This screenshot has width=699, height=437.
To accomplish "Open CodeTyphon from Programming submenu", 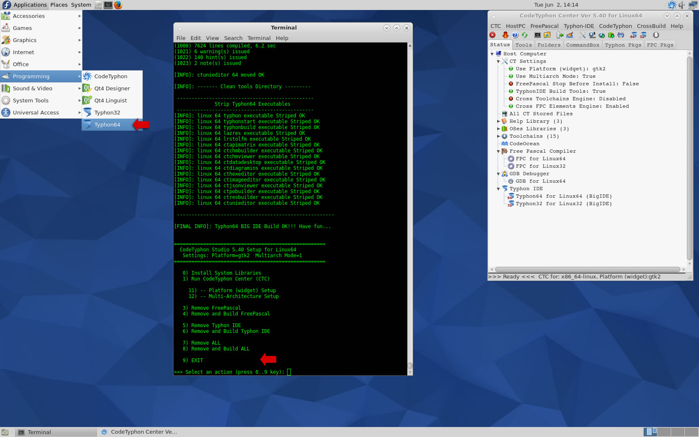I will (x=112, y=76).
